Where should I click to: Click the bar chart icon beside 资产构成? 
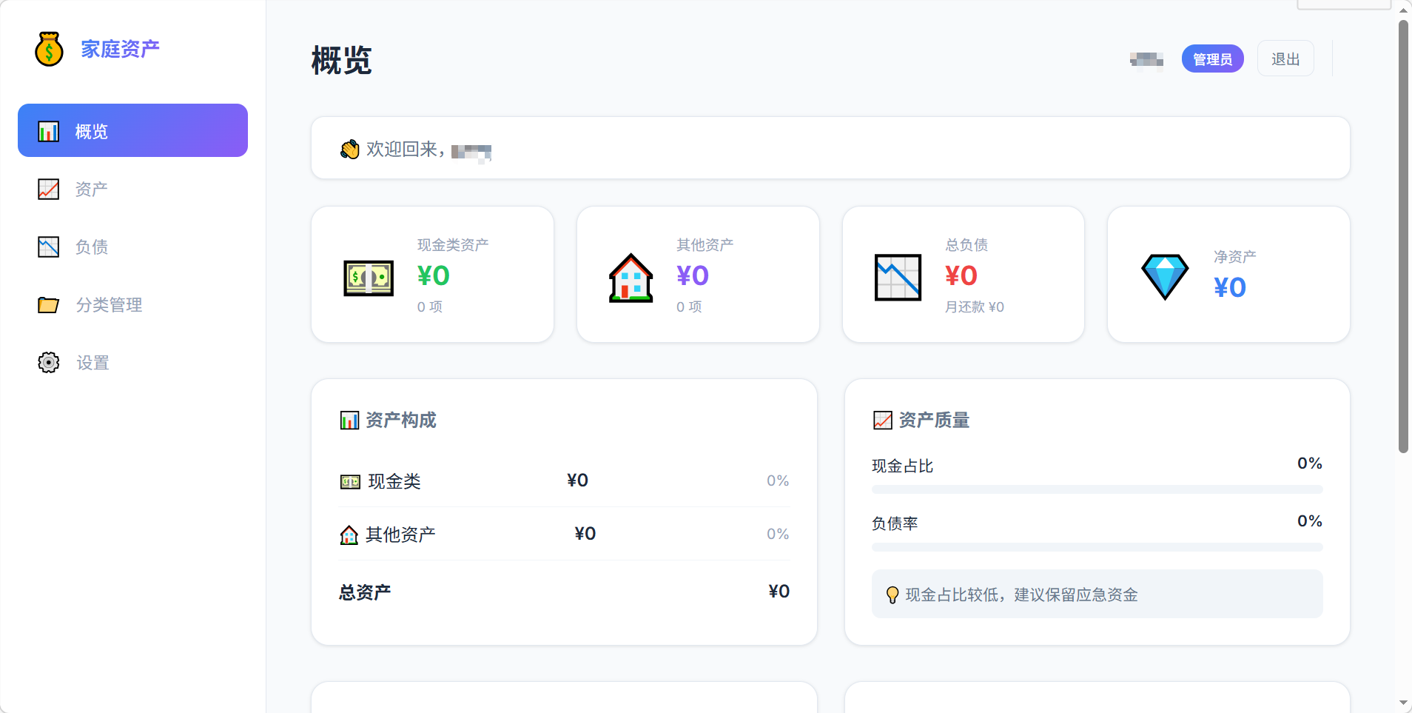(x=349, y=421)
